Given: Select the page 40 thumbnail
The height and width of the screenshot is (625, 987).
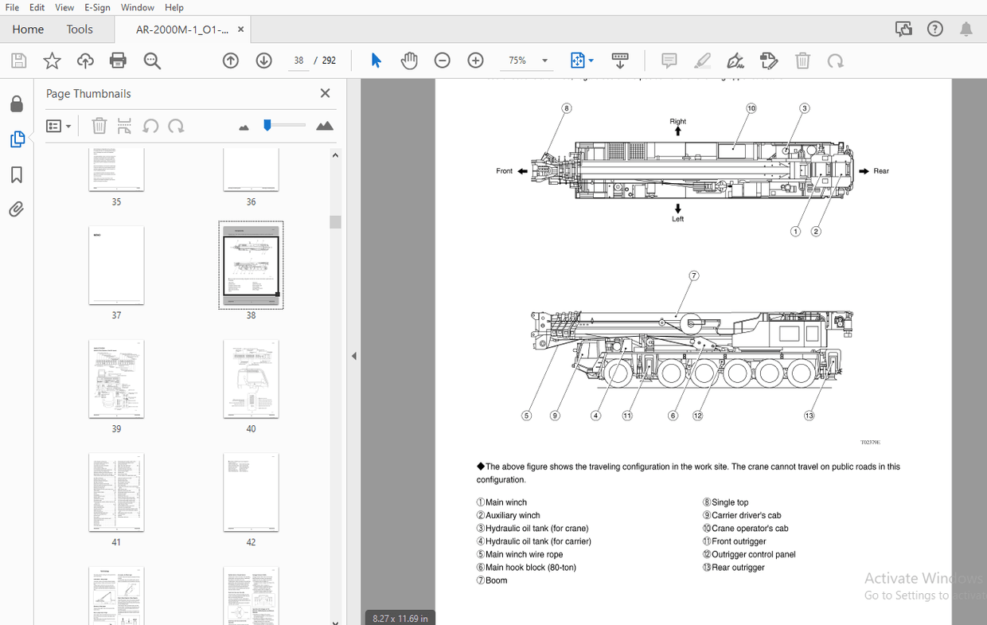Looking at the screenshot, I should click(x=251, y=380).
